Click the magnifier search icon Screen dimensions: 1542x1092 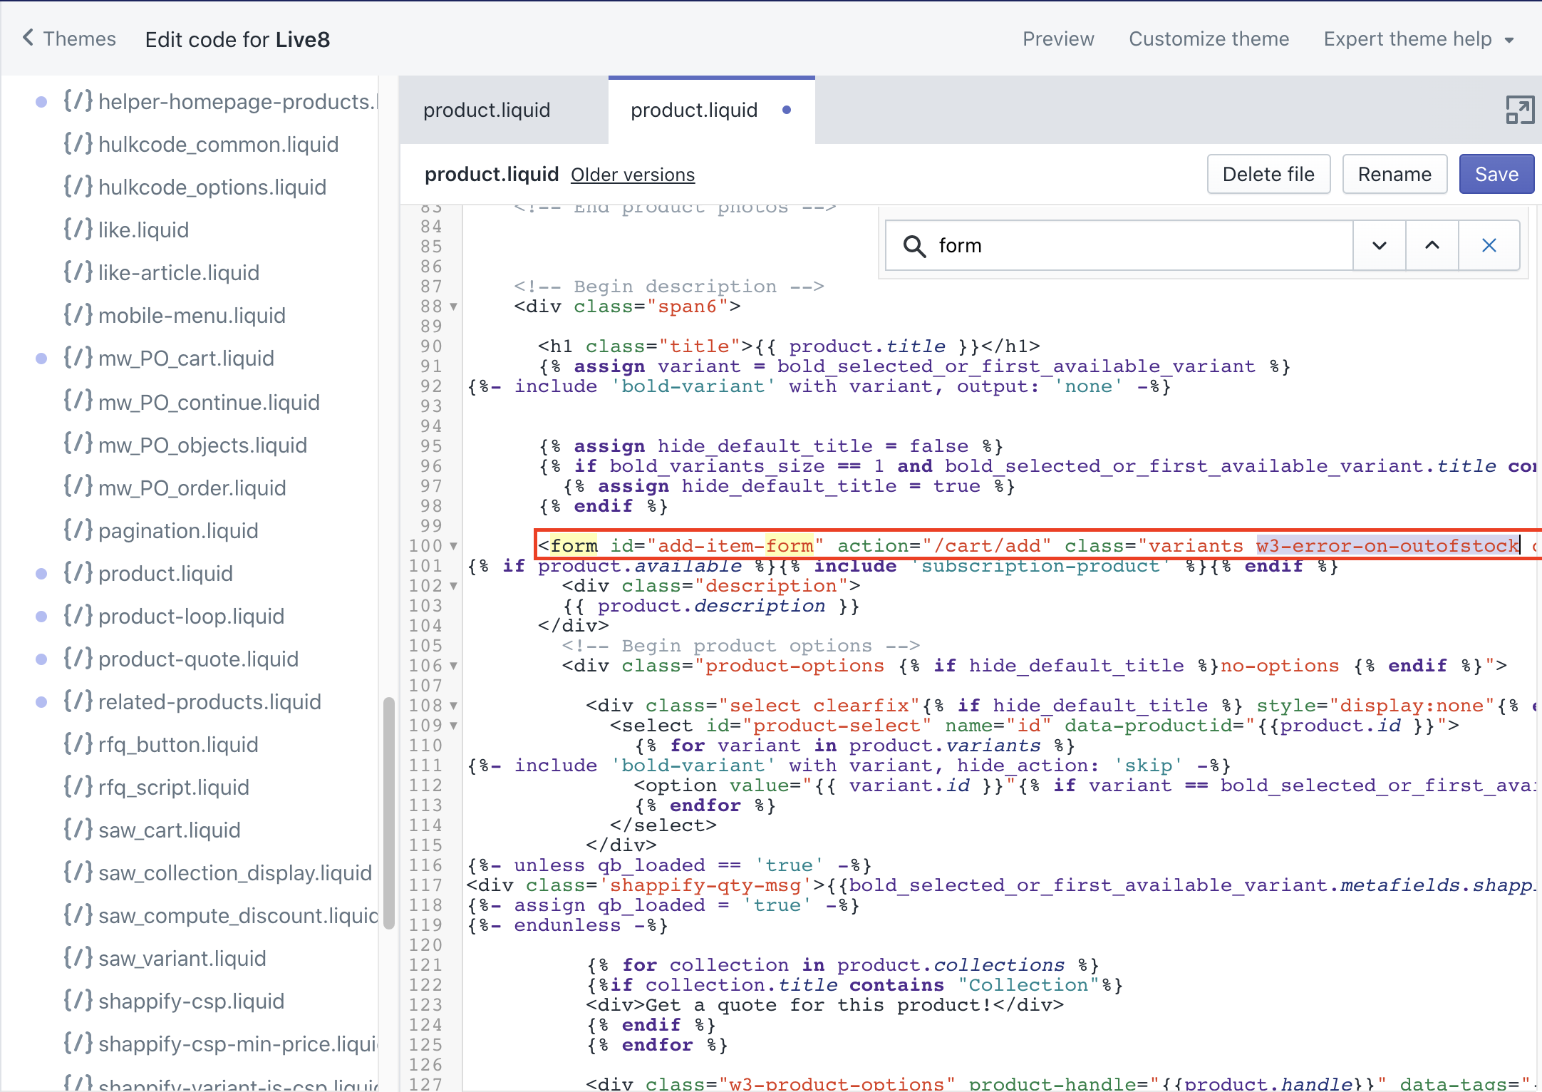(914, 246)
